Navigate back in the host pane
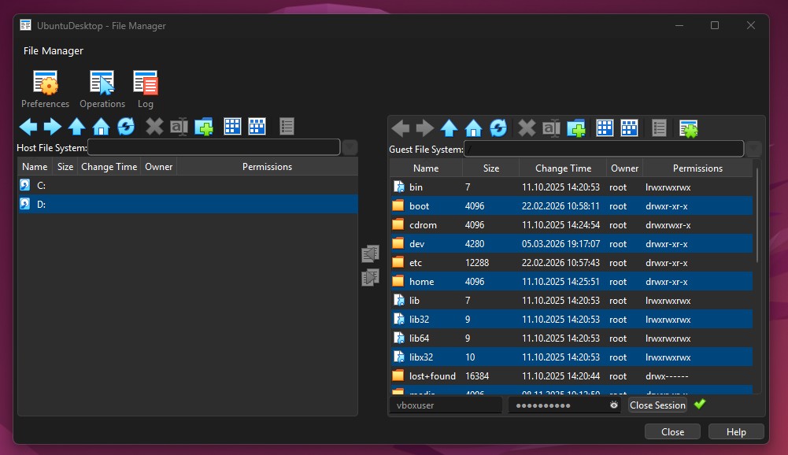The width and height of the screenshot is (788, 455). (x=28, y=126)
